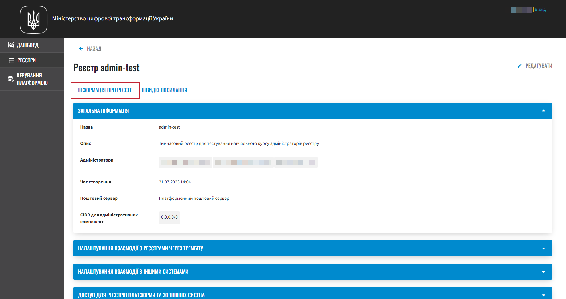
Task: Click the Ukrainian trident emblem logo
Action: (34, 20)
